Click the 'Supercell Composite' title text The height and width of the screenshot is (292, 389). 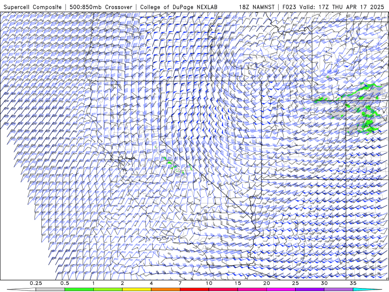point(33,7)
